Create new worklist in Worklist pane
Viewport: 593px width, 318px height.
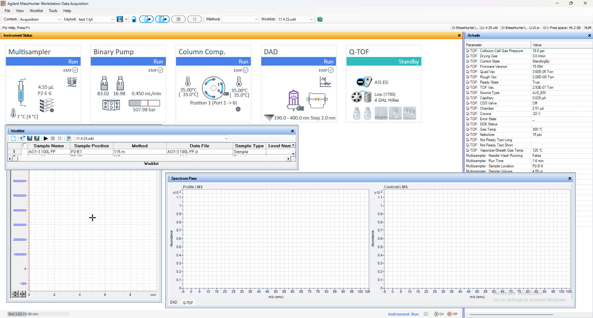tap(14, 138)
